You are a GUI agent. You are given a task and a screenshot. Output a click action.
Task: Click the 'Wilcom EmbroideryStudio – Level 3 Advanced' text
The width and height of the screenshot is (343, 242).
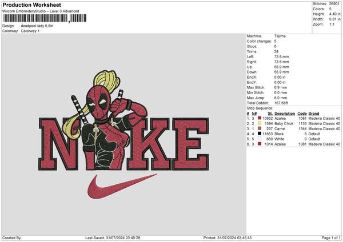click(x=41, y=11)
